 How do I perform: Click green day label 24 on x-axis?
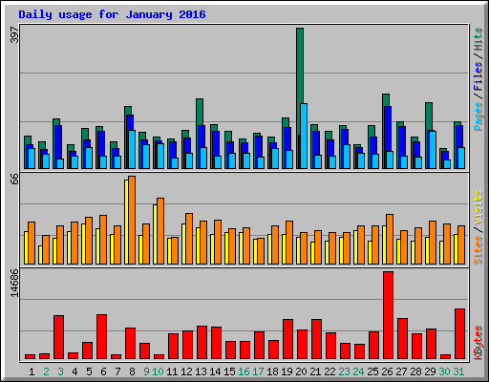(358, 371)
